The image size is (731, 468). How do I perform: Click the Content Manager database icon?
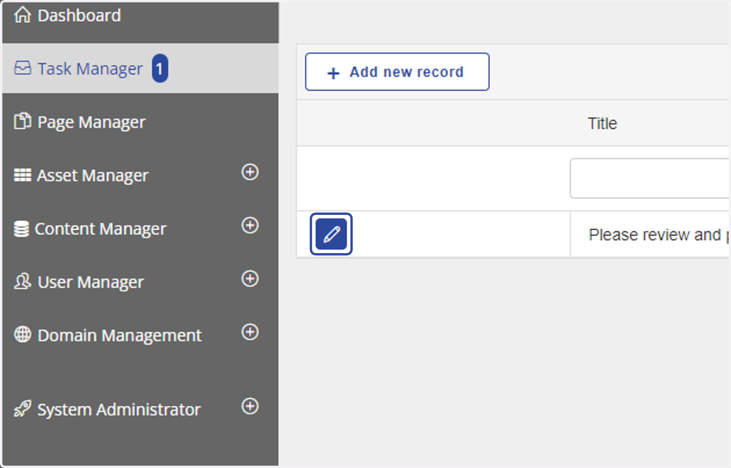tap(21, 229)
